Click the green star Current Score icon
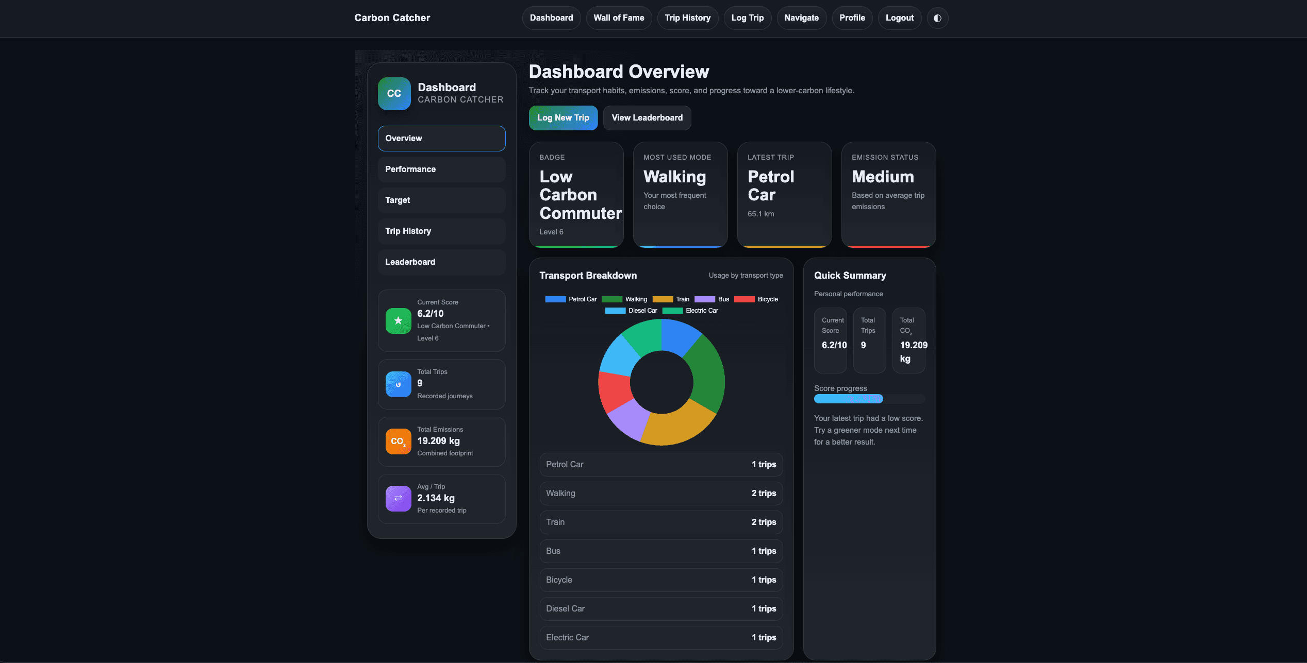 [x=398, y=321]
